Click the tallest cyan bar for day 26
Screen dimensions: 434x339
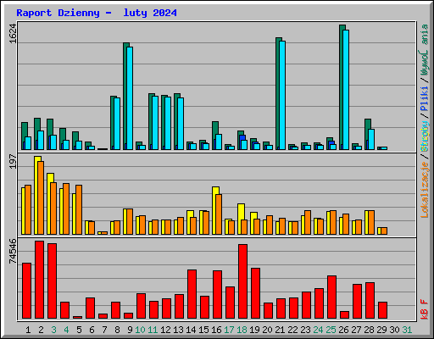346,90
